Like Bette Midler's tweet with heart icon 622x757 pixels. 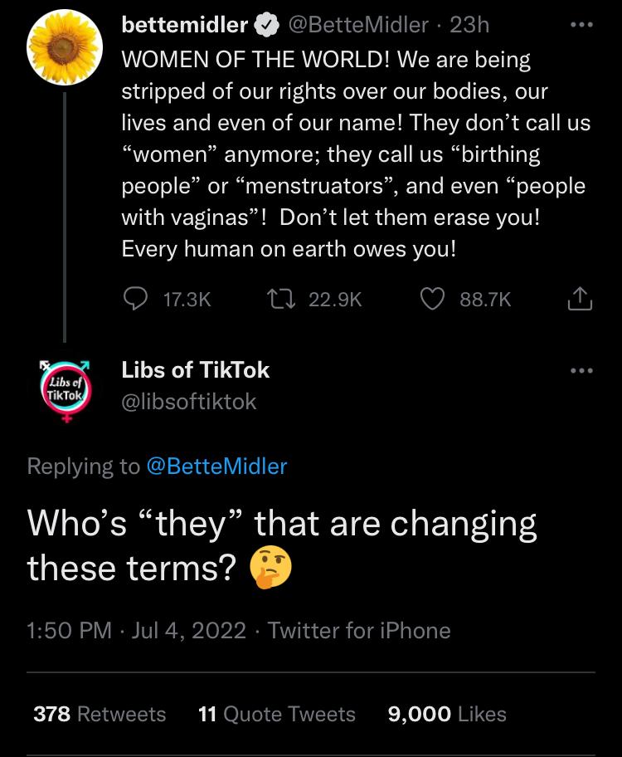433,298
